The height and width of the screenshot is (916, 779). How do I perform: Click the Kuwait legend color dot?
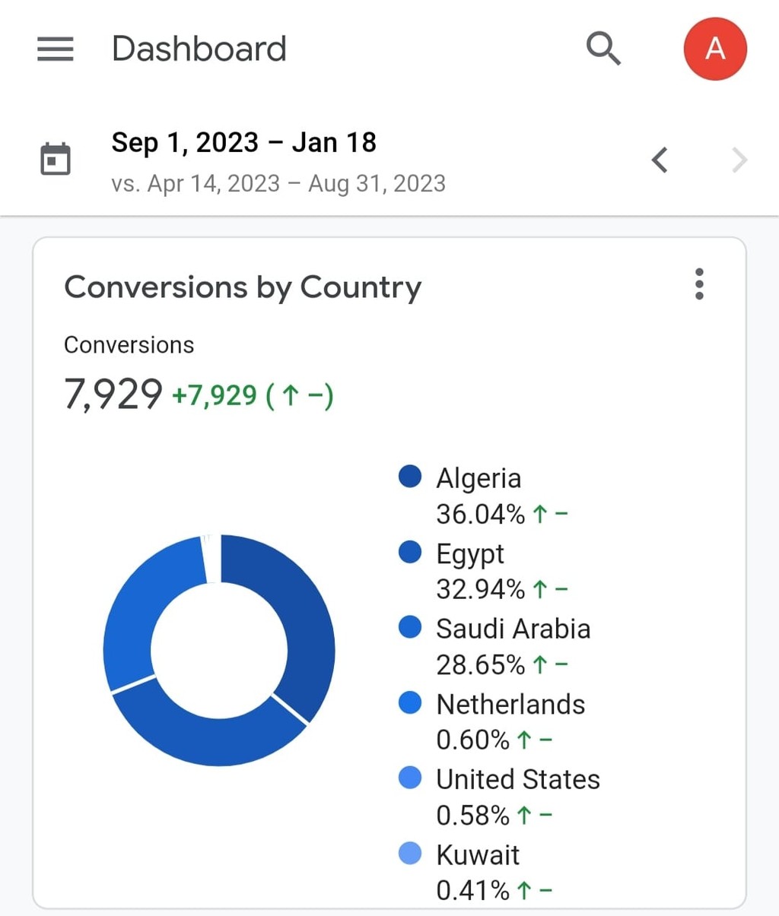(410, 853)
